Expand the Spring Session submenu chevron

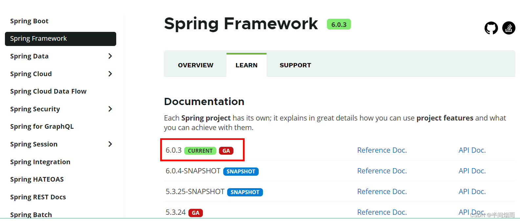110,144
